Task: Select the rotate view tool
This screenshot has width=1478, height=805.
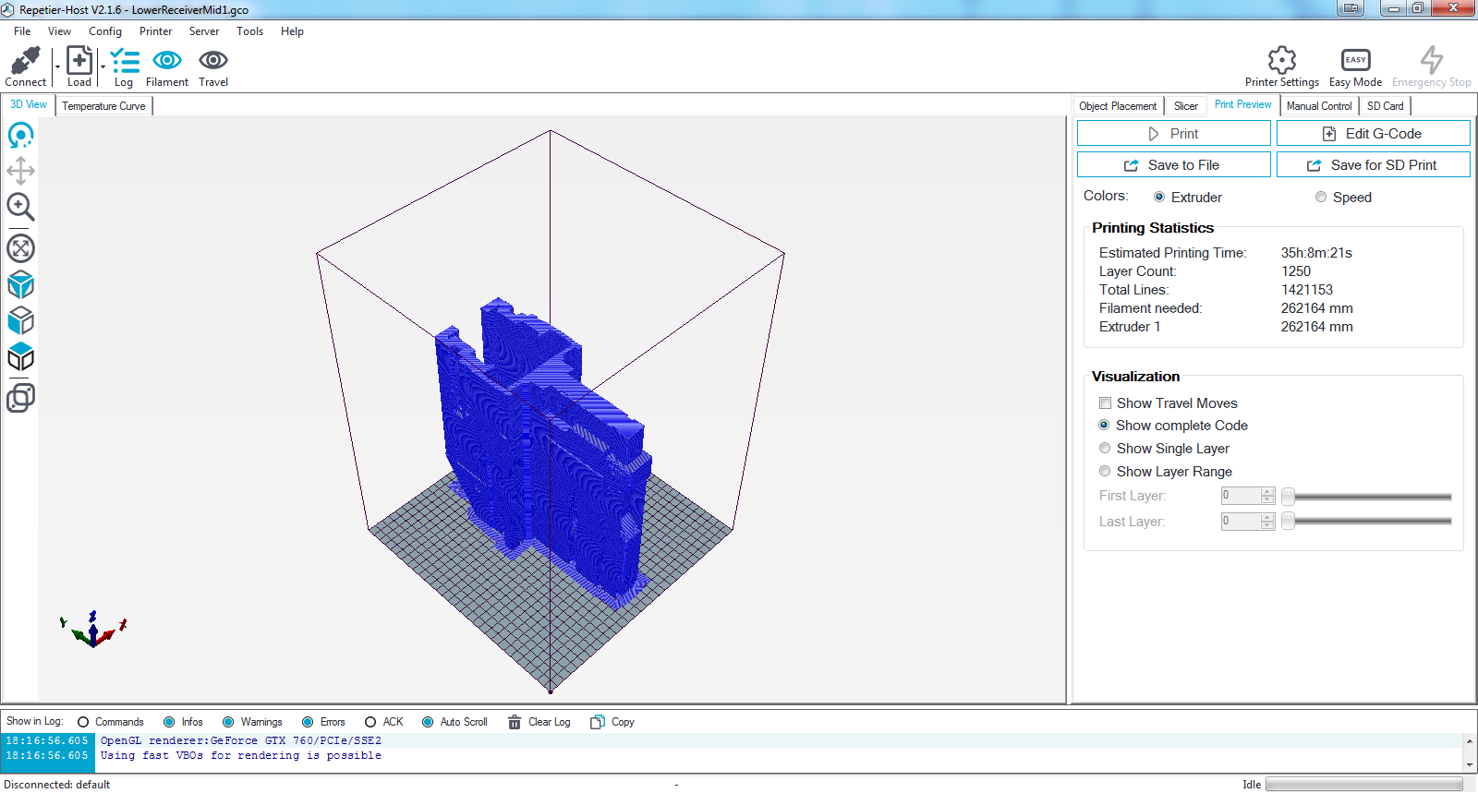Action: click(20, 136)
